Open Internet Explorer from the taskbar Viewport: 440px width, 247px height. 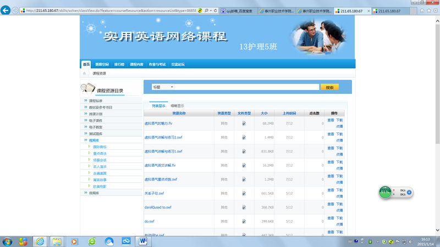pyautogui.click(x=40, y=241)
